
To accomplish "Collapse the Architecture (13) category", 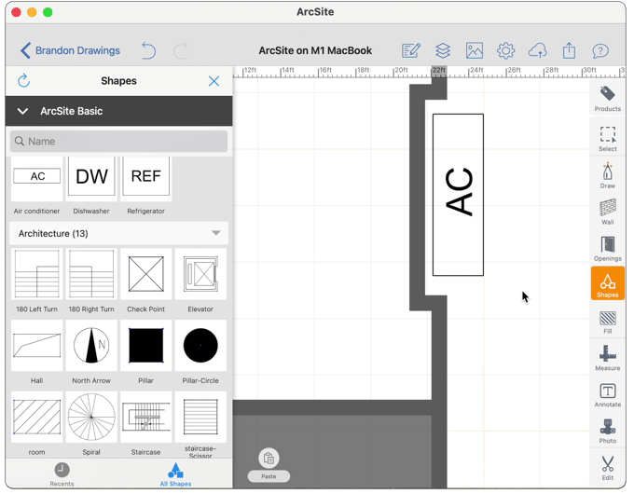I will (x=215, y=233).
